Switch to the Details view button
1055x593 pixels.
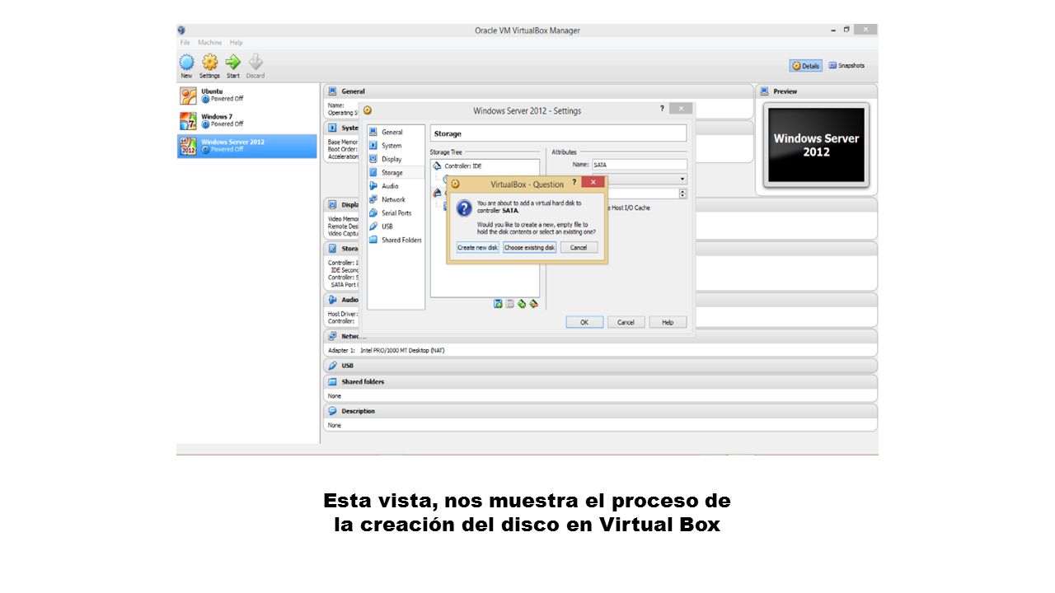(806, 66)
